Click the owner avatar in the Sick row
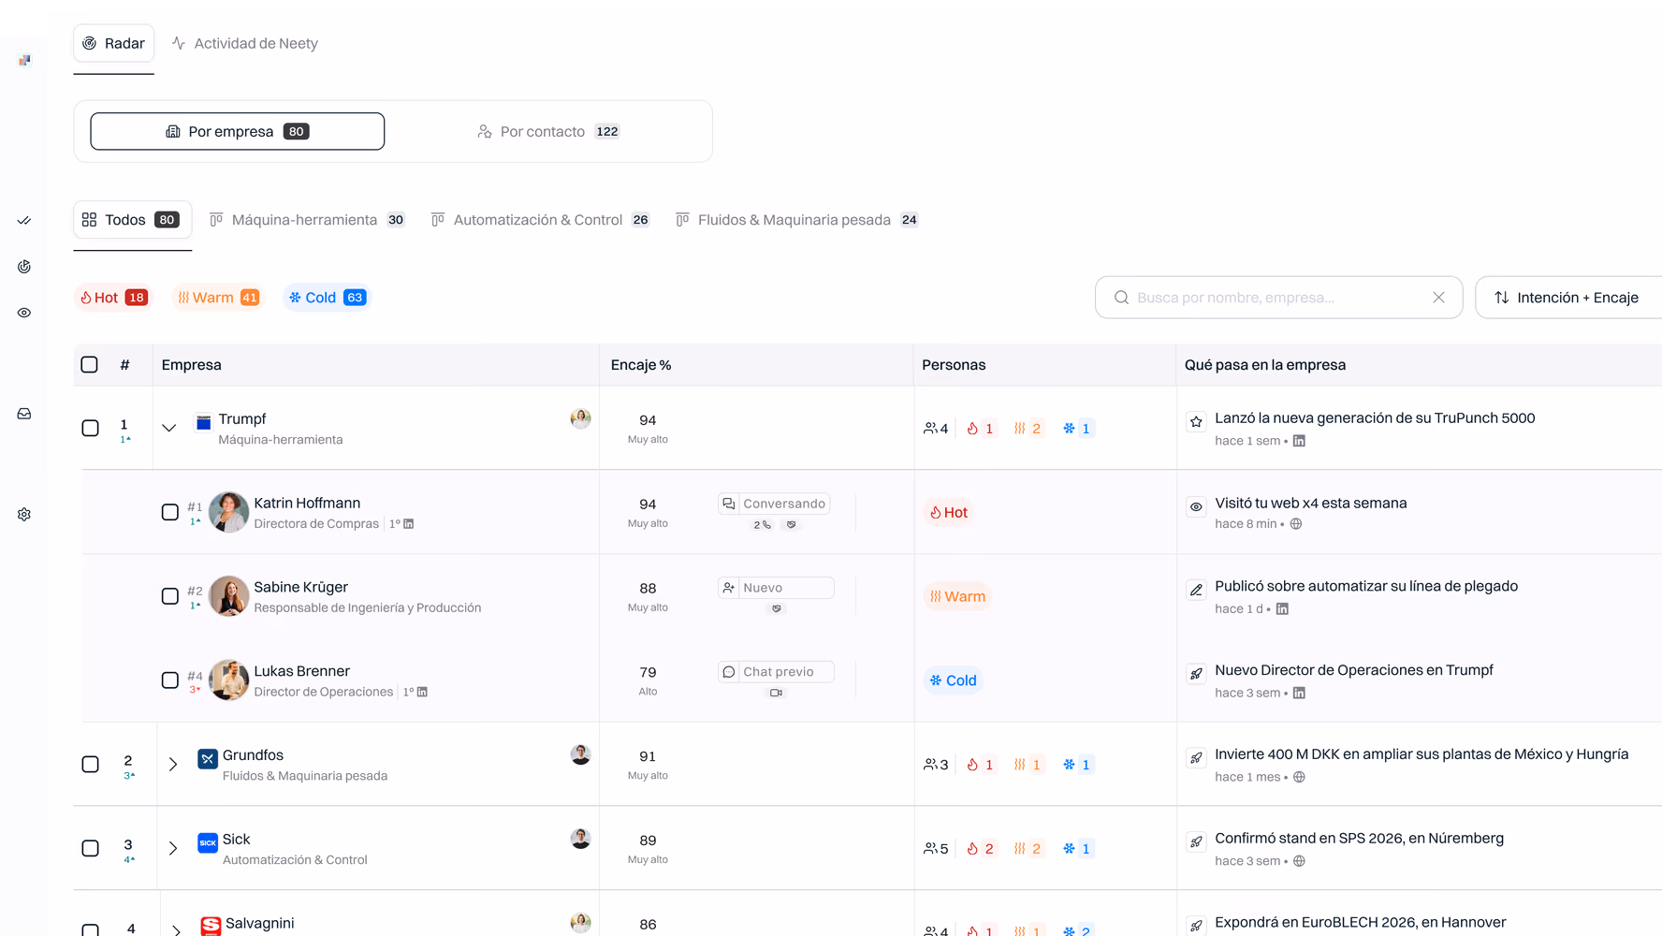This screenshot has height=936, width=1662. point(580,839)
